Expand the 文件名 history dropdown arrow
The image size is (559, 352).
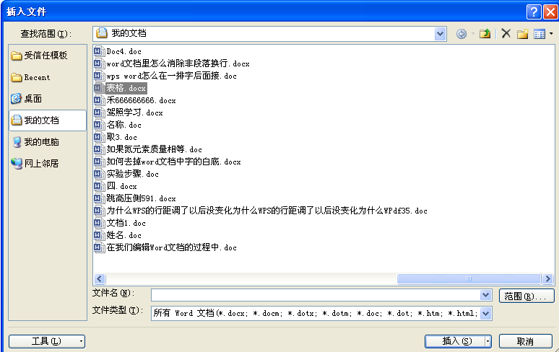485,295
